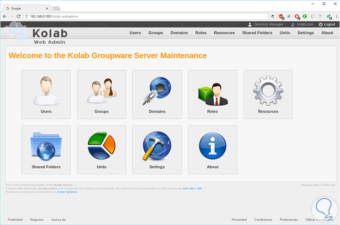Open the Domains globe and cable tile
Screen dimensions: 340x225
(157, 94)
